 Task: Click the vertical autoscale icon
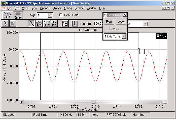74,24
